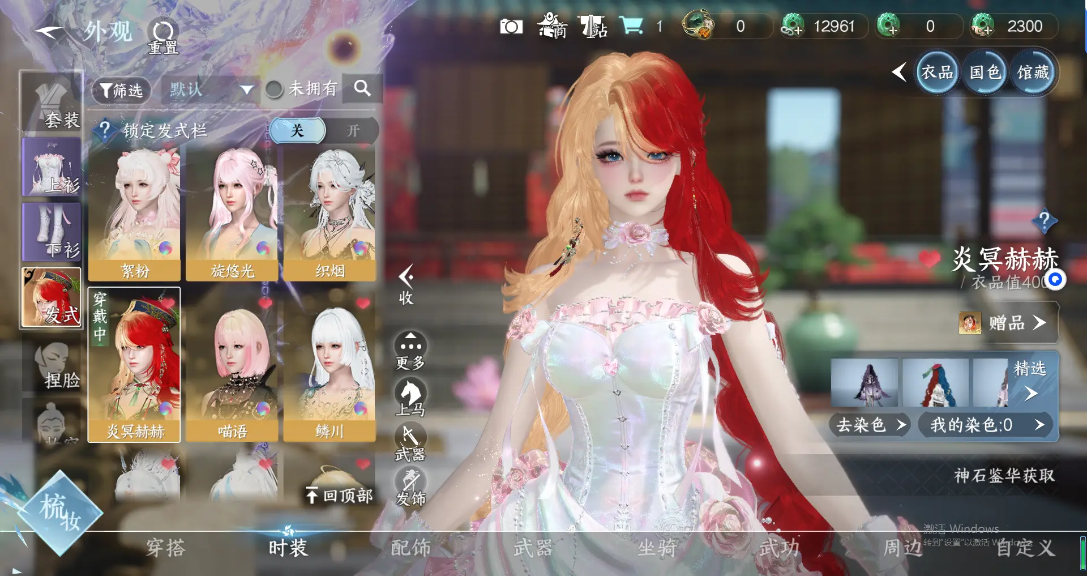The height and width of the screenshot is (576, 1087).
Task: Select the red-blue dye preview
Action: click(935, 382)
